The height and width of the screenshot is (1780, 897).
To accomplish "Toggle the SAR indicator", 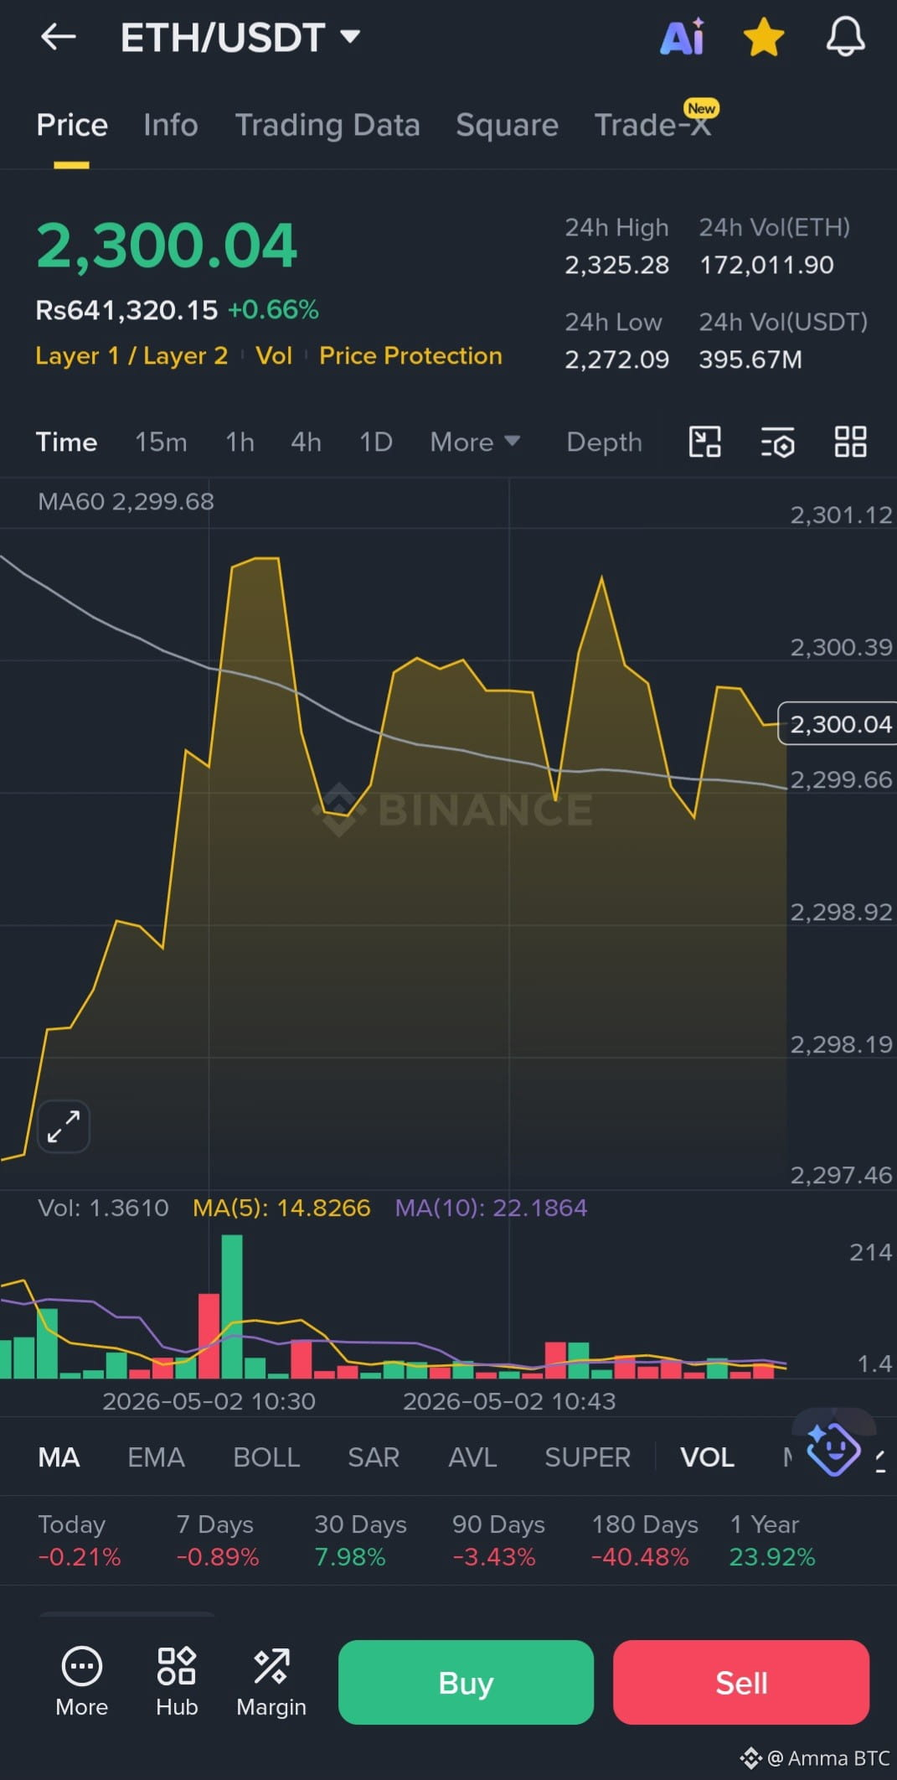I will pos(374,1457).
